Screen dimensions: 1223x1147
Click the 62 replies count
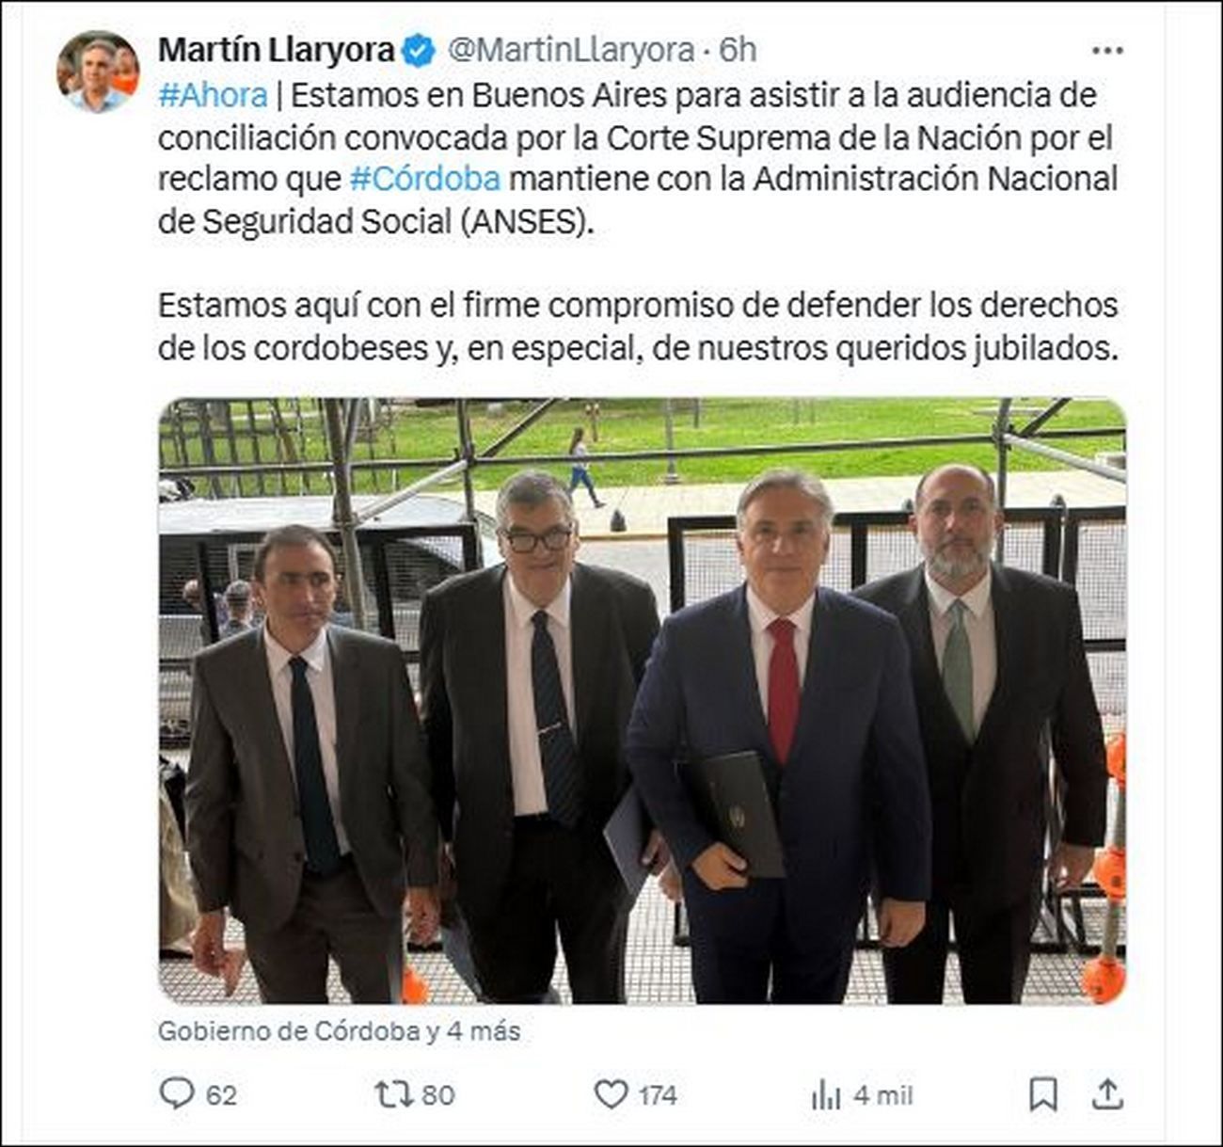[221, 1094]
